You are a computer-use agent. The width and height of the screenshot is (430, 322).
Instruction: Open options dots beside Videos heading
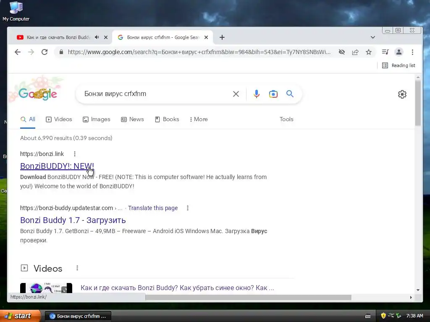tap(77, 268)
